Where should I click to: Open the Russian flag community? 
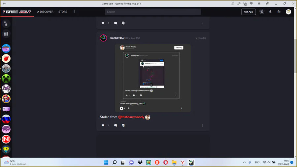[x=6, y=119]
